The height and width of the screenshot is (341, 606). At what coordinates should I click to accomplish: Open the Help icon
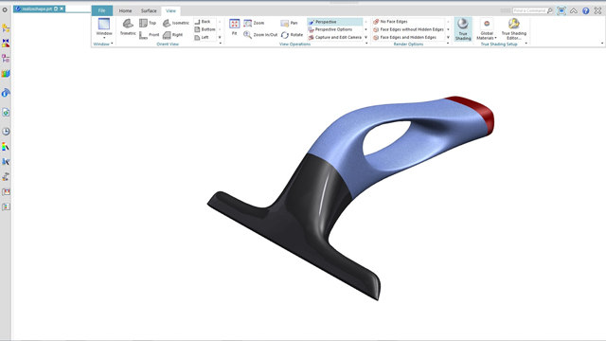click(x=586, y=10)
